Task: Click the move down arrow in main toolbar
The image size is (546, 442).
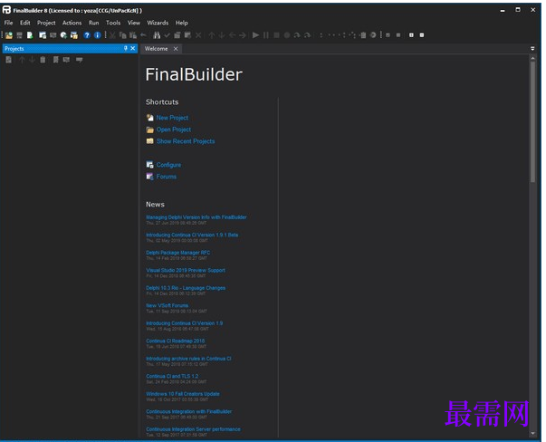Action: point(222,35)
